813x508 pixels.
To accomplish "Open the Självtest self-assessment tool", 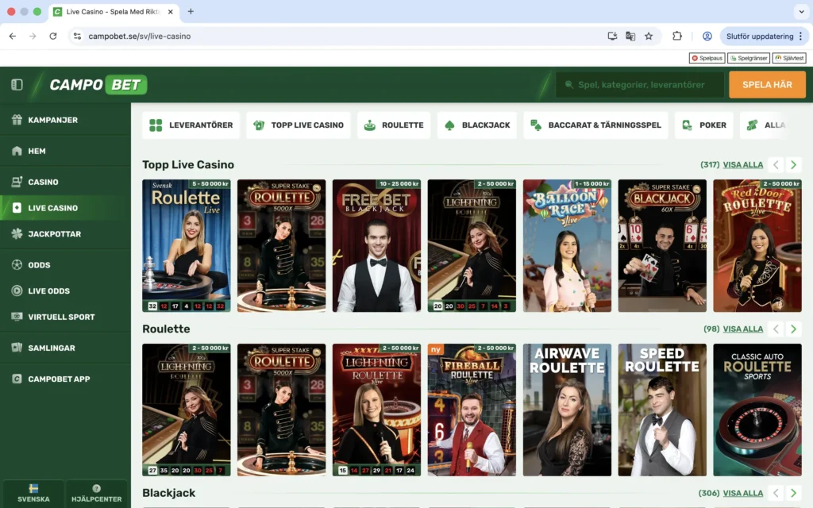I will (x=788, y=57).
